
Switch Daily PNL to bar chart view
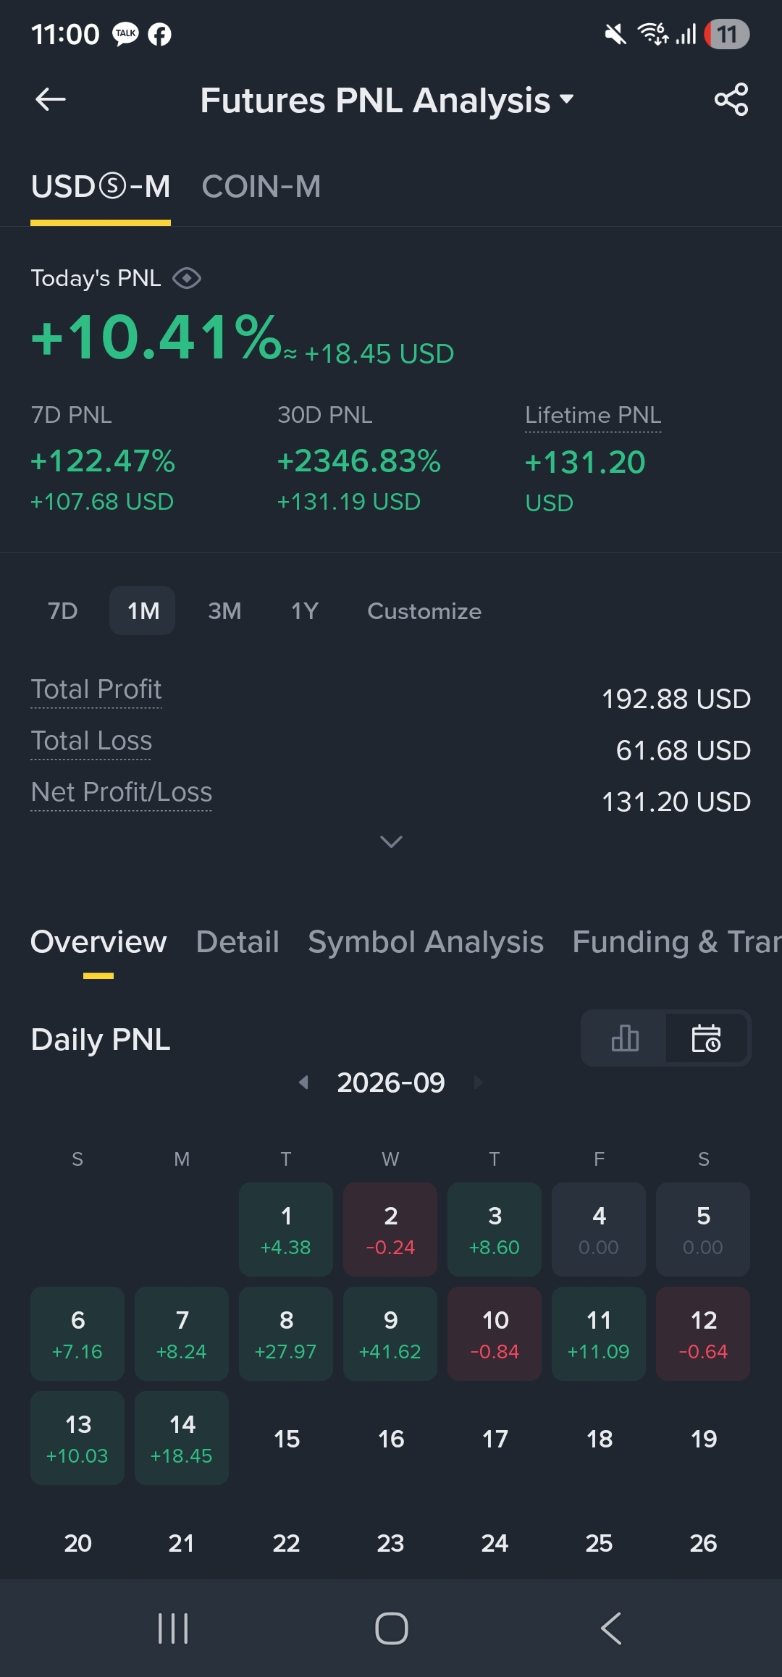point(624,1038)
